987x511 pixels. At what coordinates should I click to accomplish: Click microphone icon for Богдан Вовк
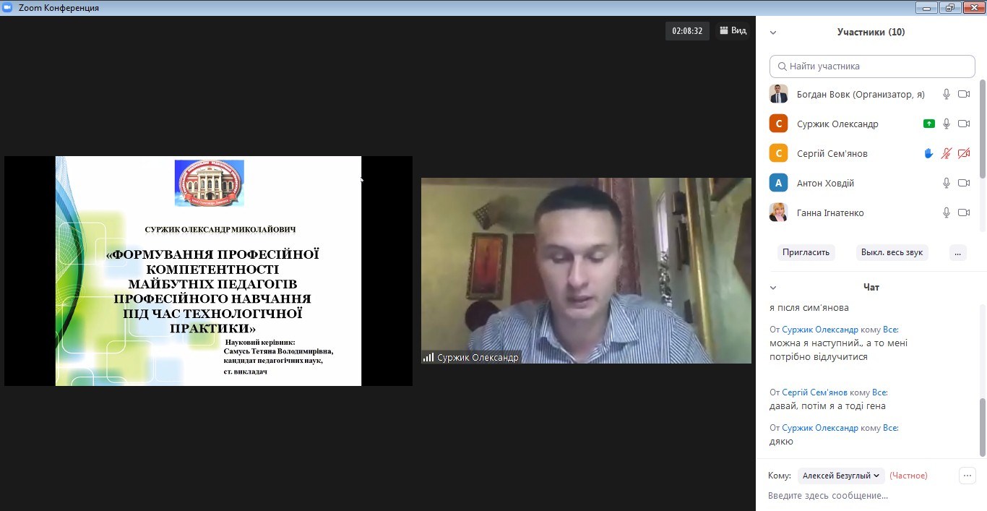coord(947,95)
